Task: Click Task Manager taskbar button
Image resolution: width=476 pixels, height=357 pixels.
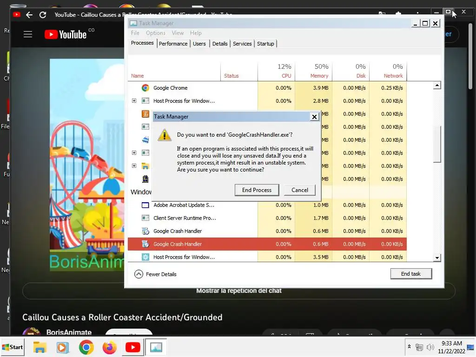Action: [x=156, y=347]
